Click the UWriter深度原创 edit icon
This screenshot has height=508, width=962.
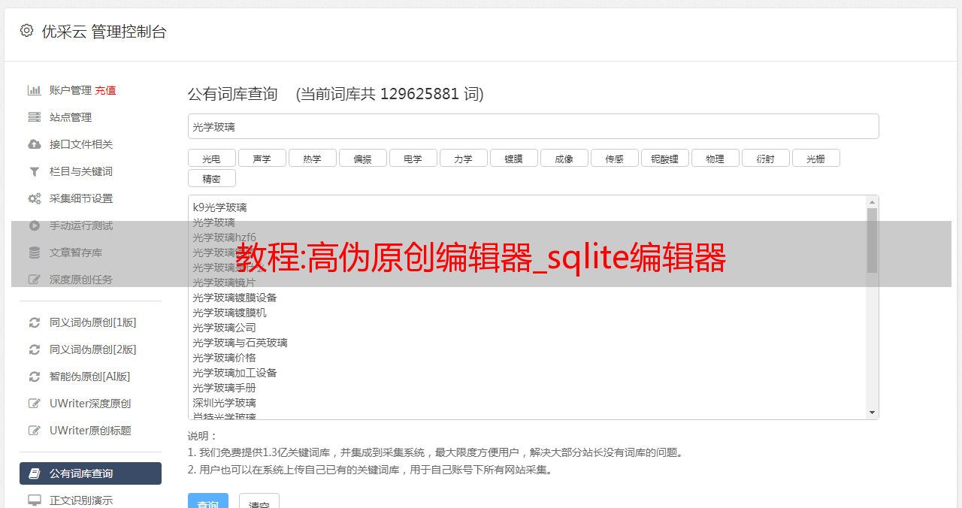[35, 404]
